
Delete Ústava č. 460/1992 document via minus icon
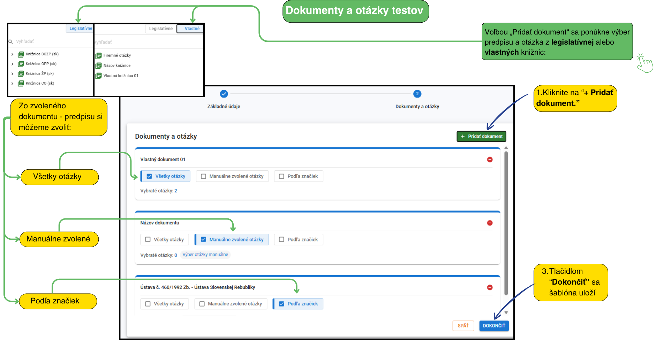click(x=490, y=287)
